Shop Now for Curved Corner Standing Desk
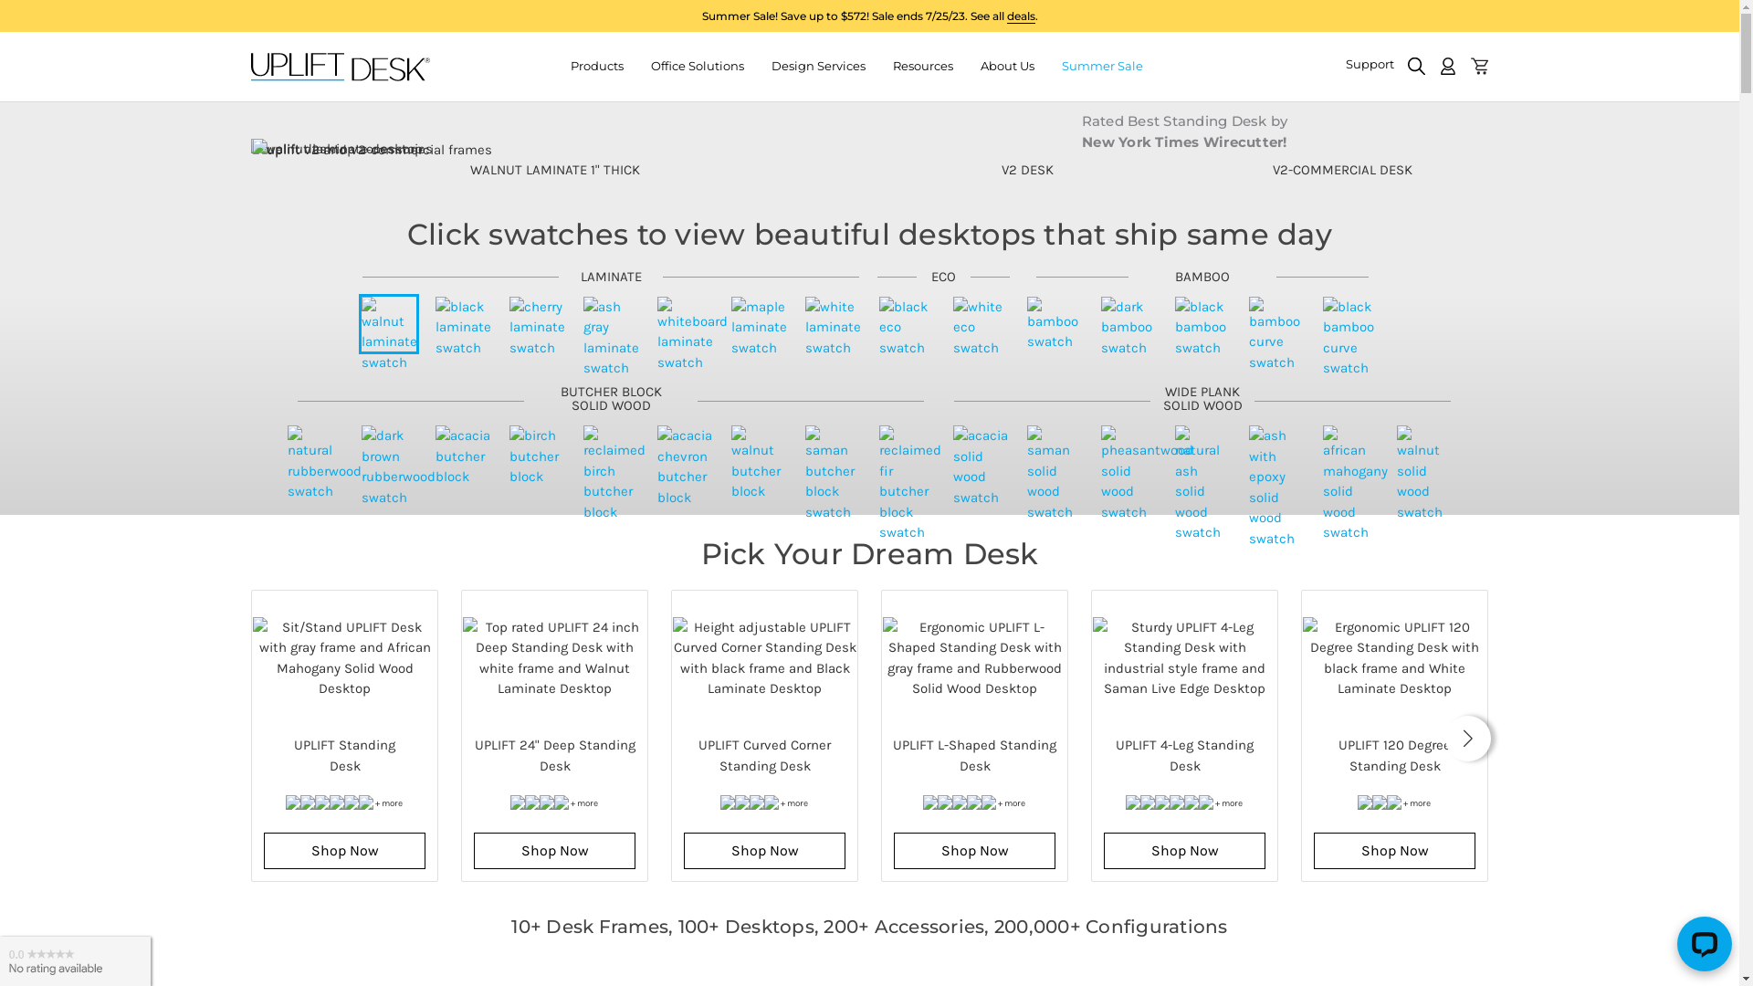The image size is (1753, 986). 764,851
